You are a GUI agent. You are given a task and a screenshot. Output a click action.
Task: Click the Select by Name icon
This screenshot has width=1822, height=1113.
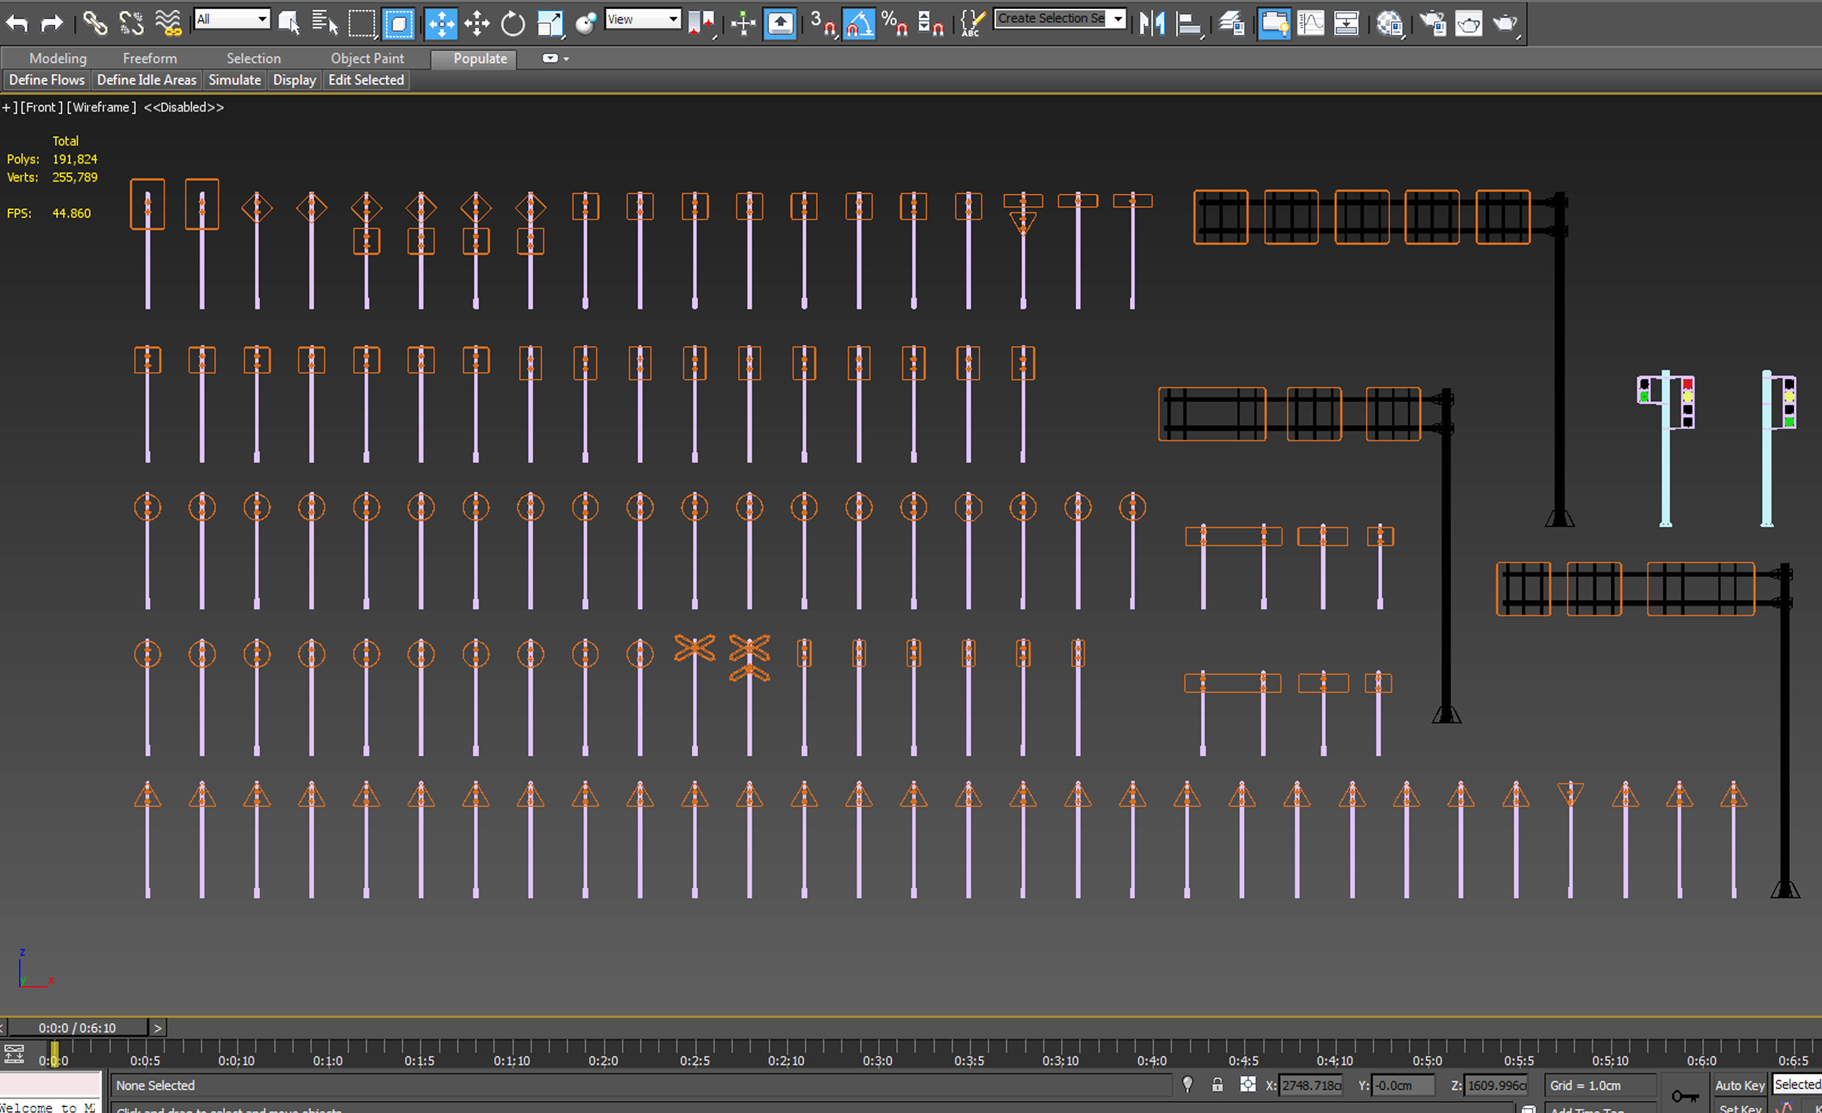click(x=324, y=24)
